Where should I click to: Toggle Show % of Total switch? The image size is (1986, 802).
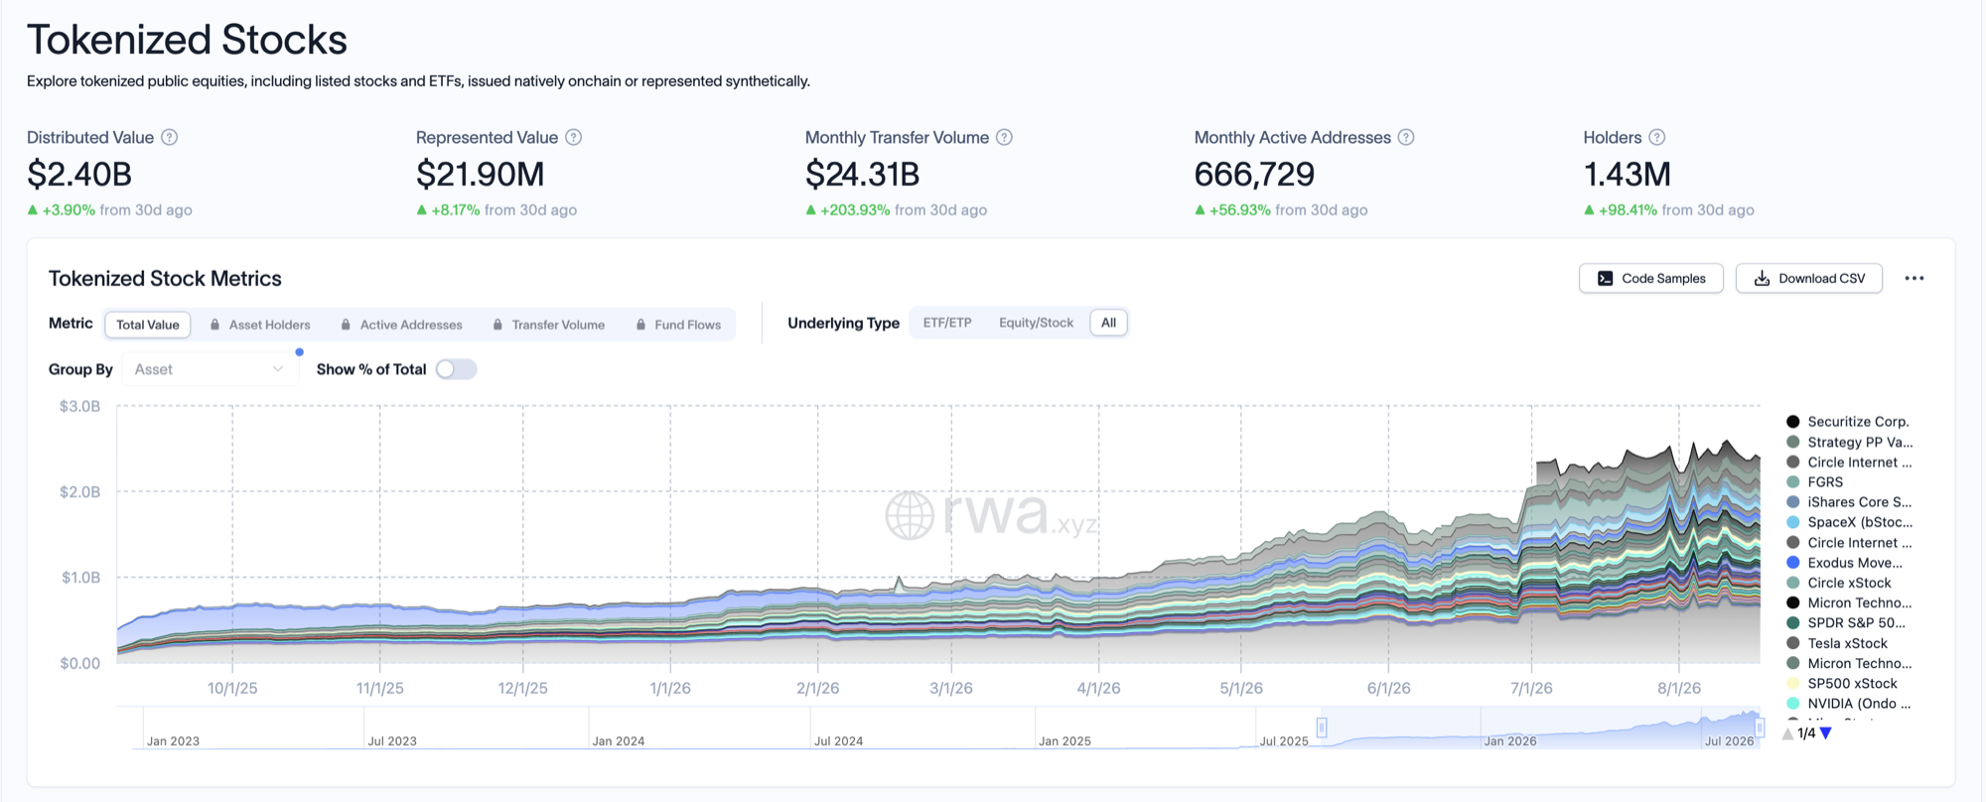pos(457,369)
